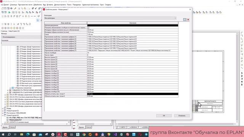Click the Значение column header

click(x=133, y=23)
